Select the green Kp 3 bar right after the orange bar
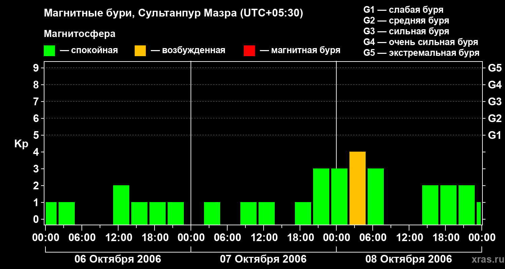This screenshot has width=505, height=269. (376, 197)
